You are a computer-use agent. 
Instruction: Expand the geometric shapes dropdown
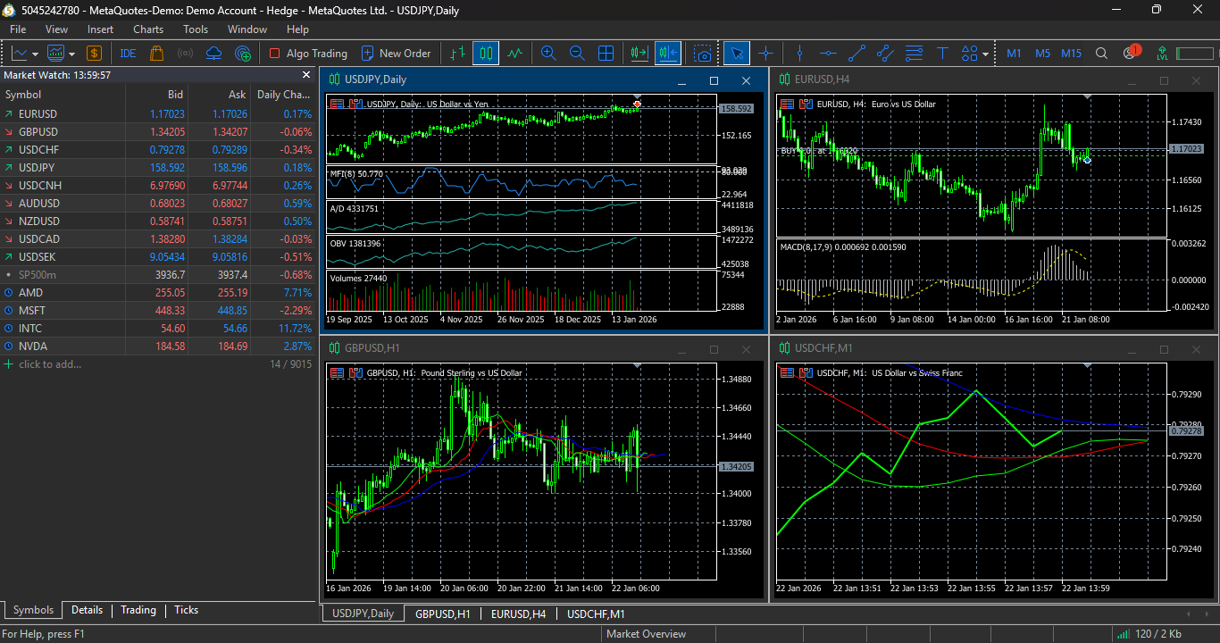(x=985, y=53)
